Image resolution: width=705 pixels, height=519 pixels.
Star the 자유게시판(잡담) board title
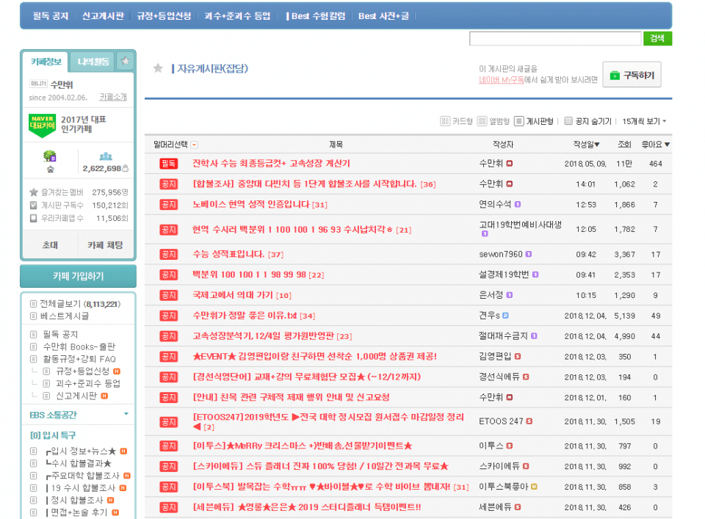pos(158,68)
